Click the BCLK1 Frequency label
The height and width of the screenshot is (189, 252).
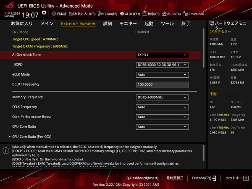point(26,84)
